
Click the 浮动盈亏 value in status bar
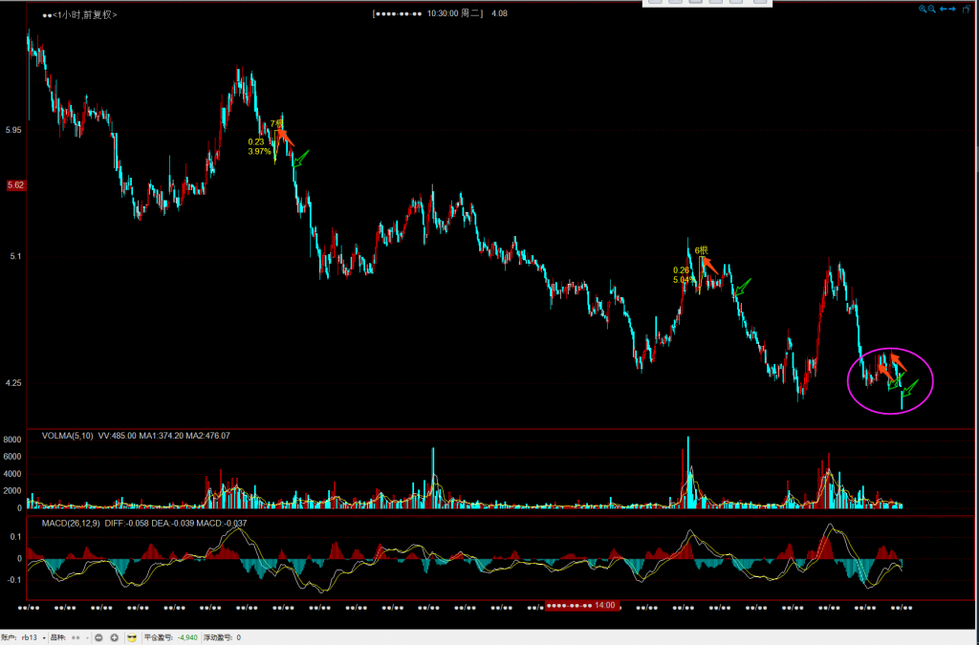click(238, 637)
